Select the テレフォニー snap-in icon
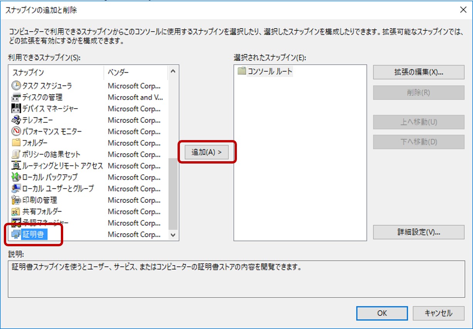Screen dimensions: 473x329 click(16, 120)
